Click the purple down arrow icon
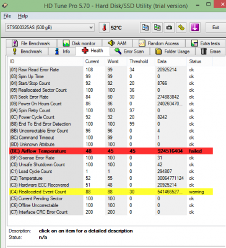The height and width of the screenshot is (248, 226). tap(195, 27)
